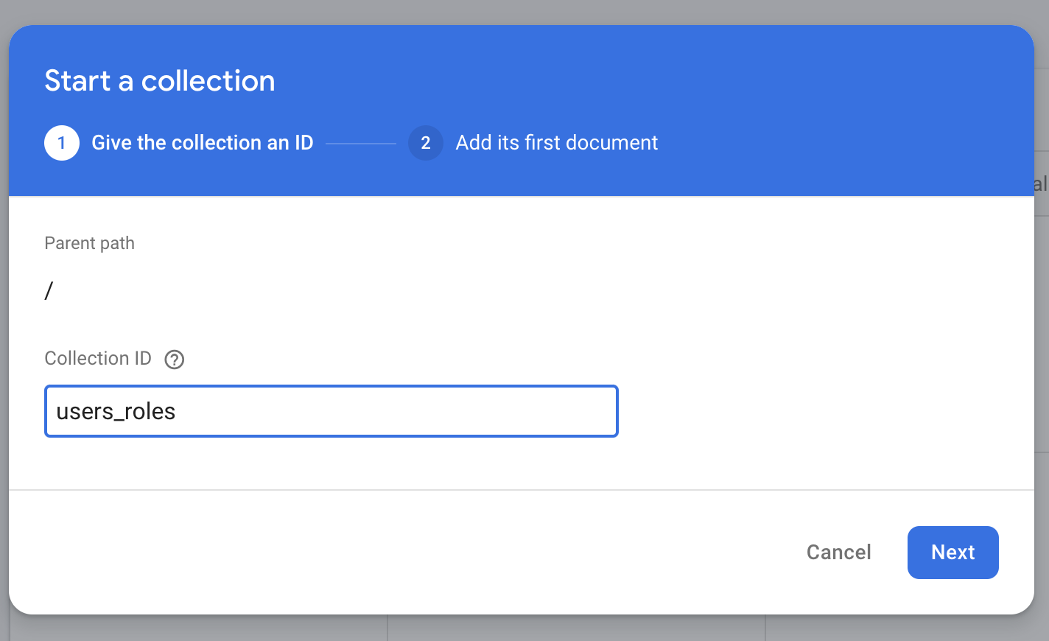Viewport: 1049px width, 641px height.
Task: Click the step 2 number circle
Action: coord(425,143)
